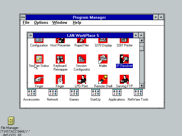Minimize the Program Manager window

click(156, 17)
